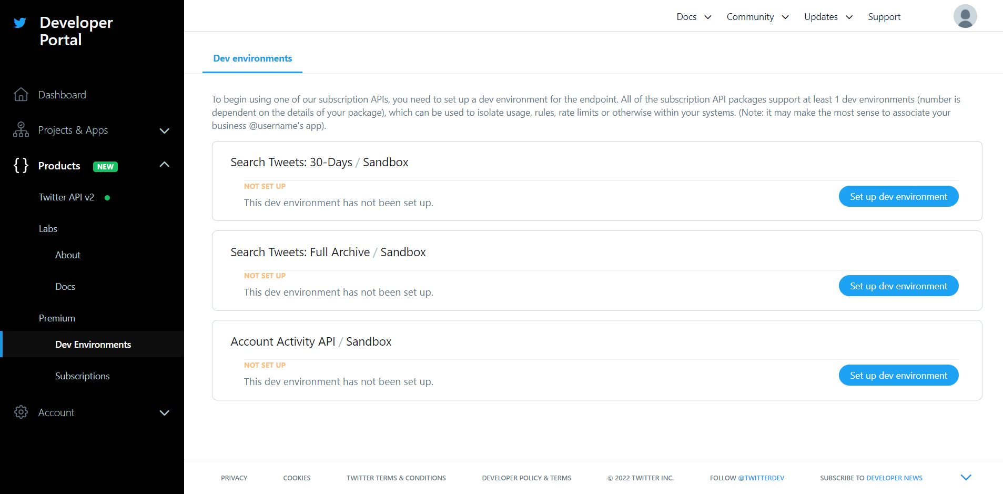Click NOT SET UP label in Account Activity card
Image resolution: width=1003 pixels, height=494 pixels.
(x=265, y=365)
